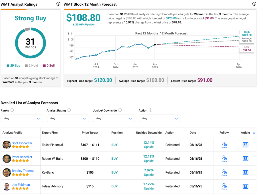Click the Expert Firm column header

point(50,133)
